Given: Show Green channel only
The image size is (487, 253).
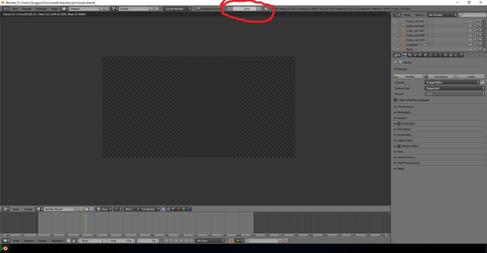Looking at the screenshot, I should pyautogui.click(x=184, y=209).
